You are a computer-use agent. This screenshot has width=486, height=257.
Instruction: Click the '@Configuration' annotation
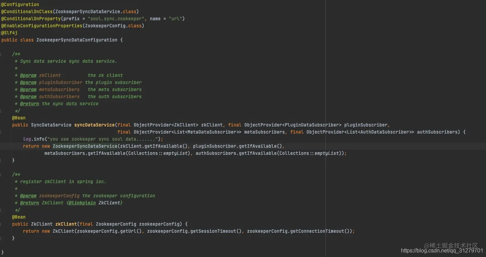[x=20, y=4]
